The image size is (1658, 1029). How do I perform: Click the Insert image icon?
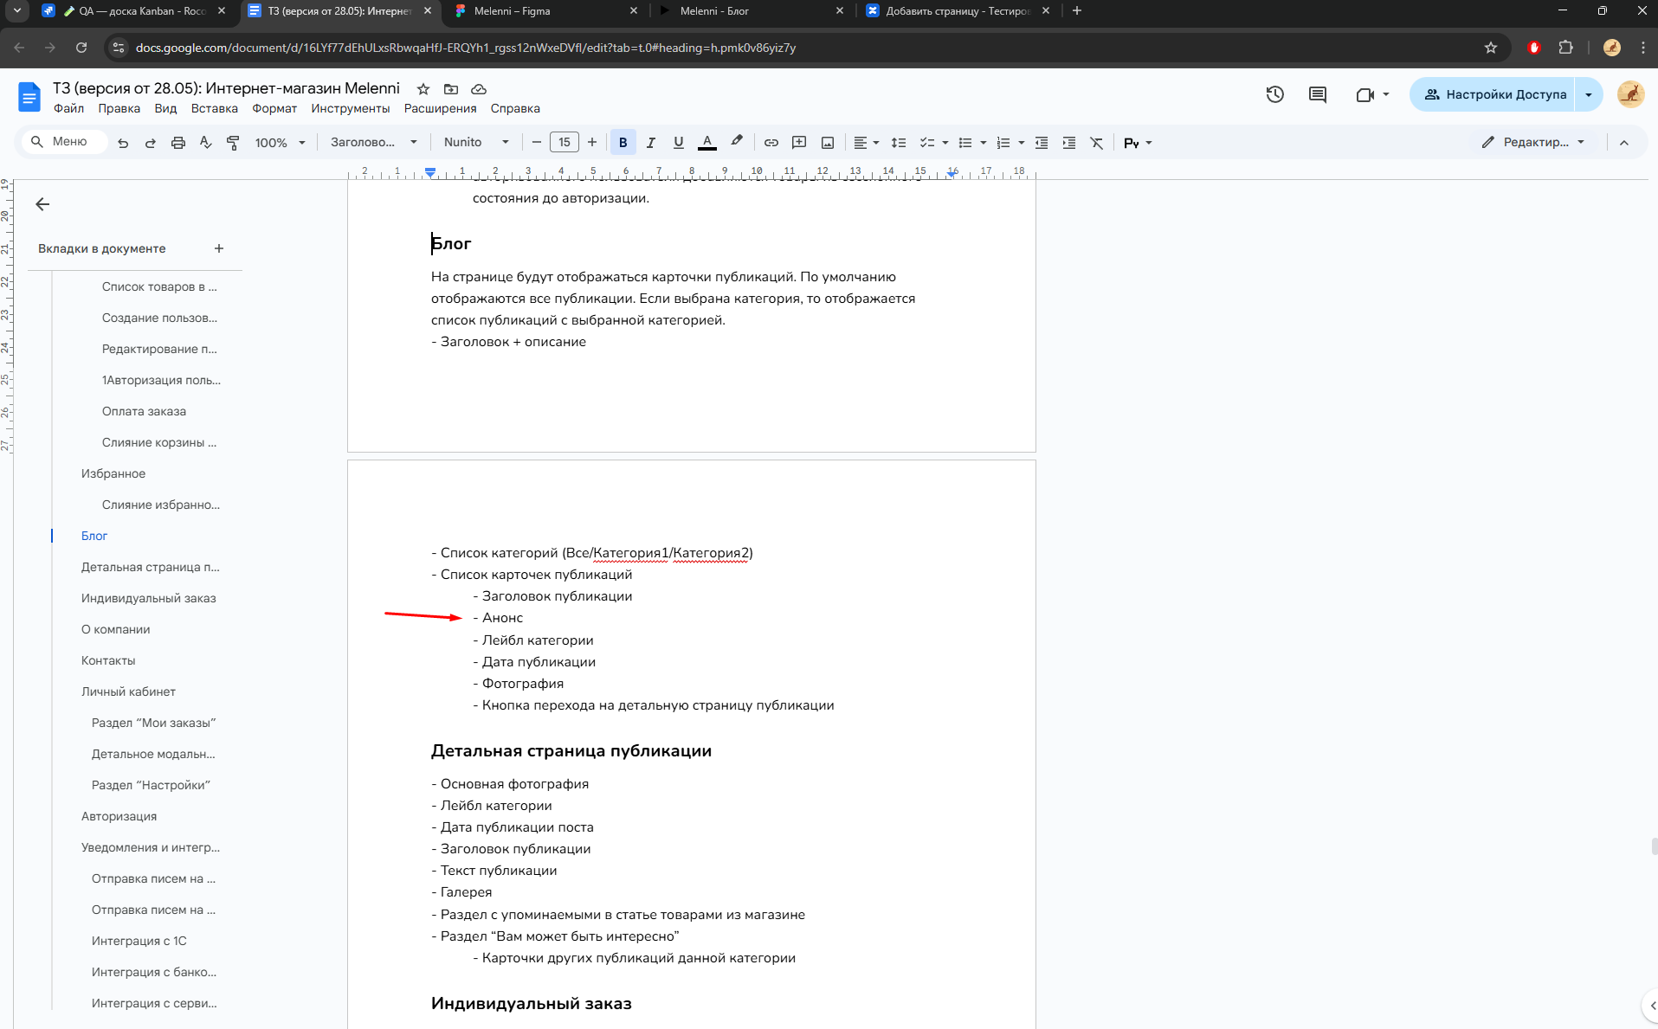pos(827,143)
